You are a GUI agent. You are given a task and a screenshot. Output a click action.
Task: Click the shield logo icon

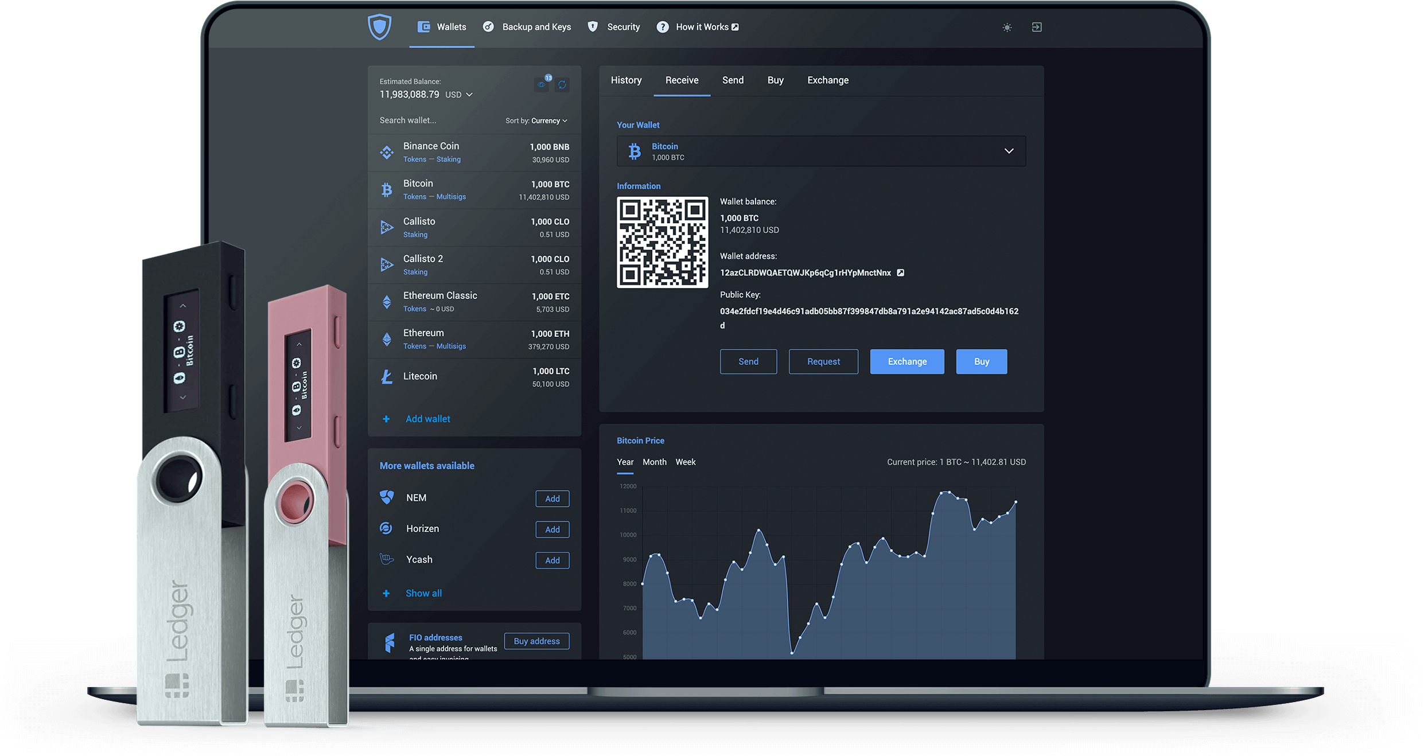click(379, 26)
